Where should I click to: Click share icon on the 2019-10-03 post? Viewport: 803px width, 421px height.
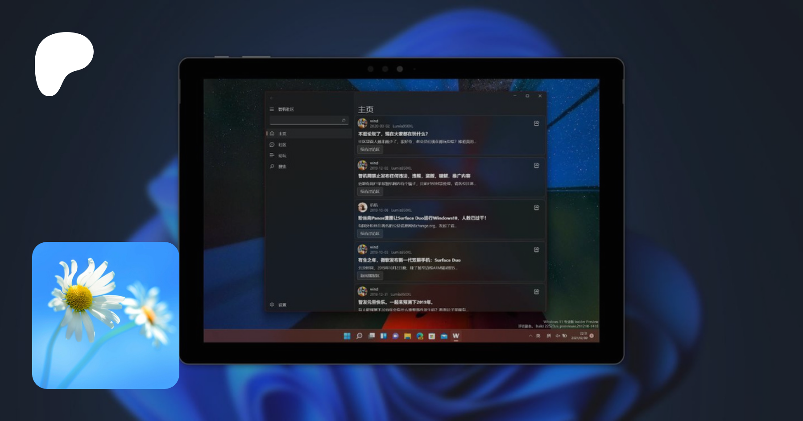point(537,249)
